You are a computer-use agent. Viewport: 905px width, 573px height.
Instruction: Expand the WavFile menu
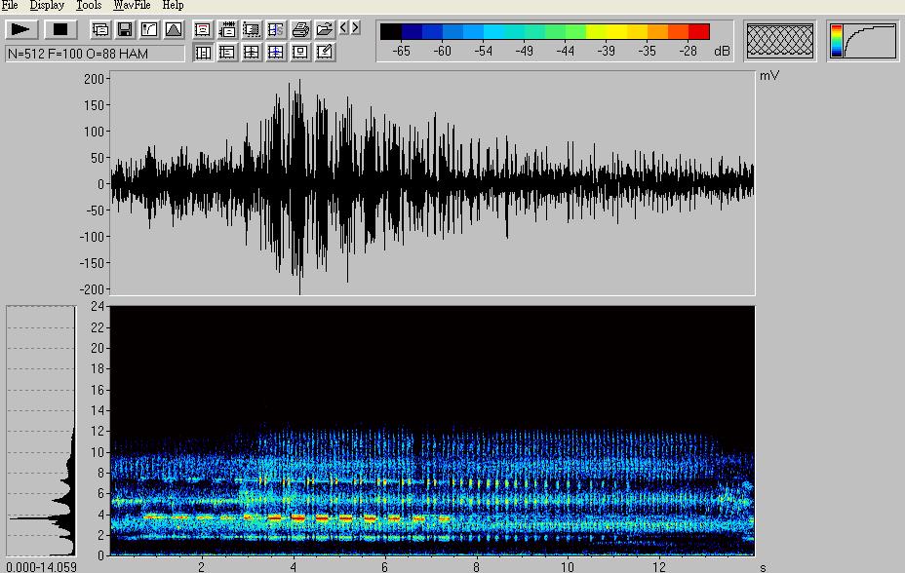(x=132, y=6)
